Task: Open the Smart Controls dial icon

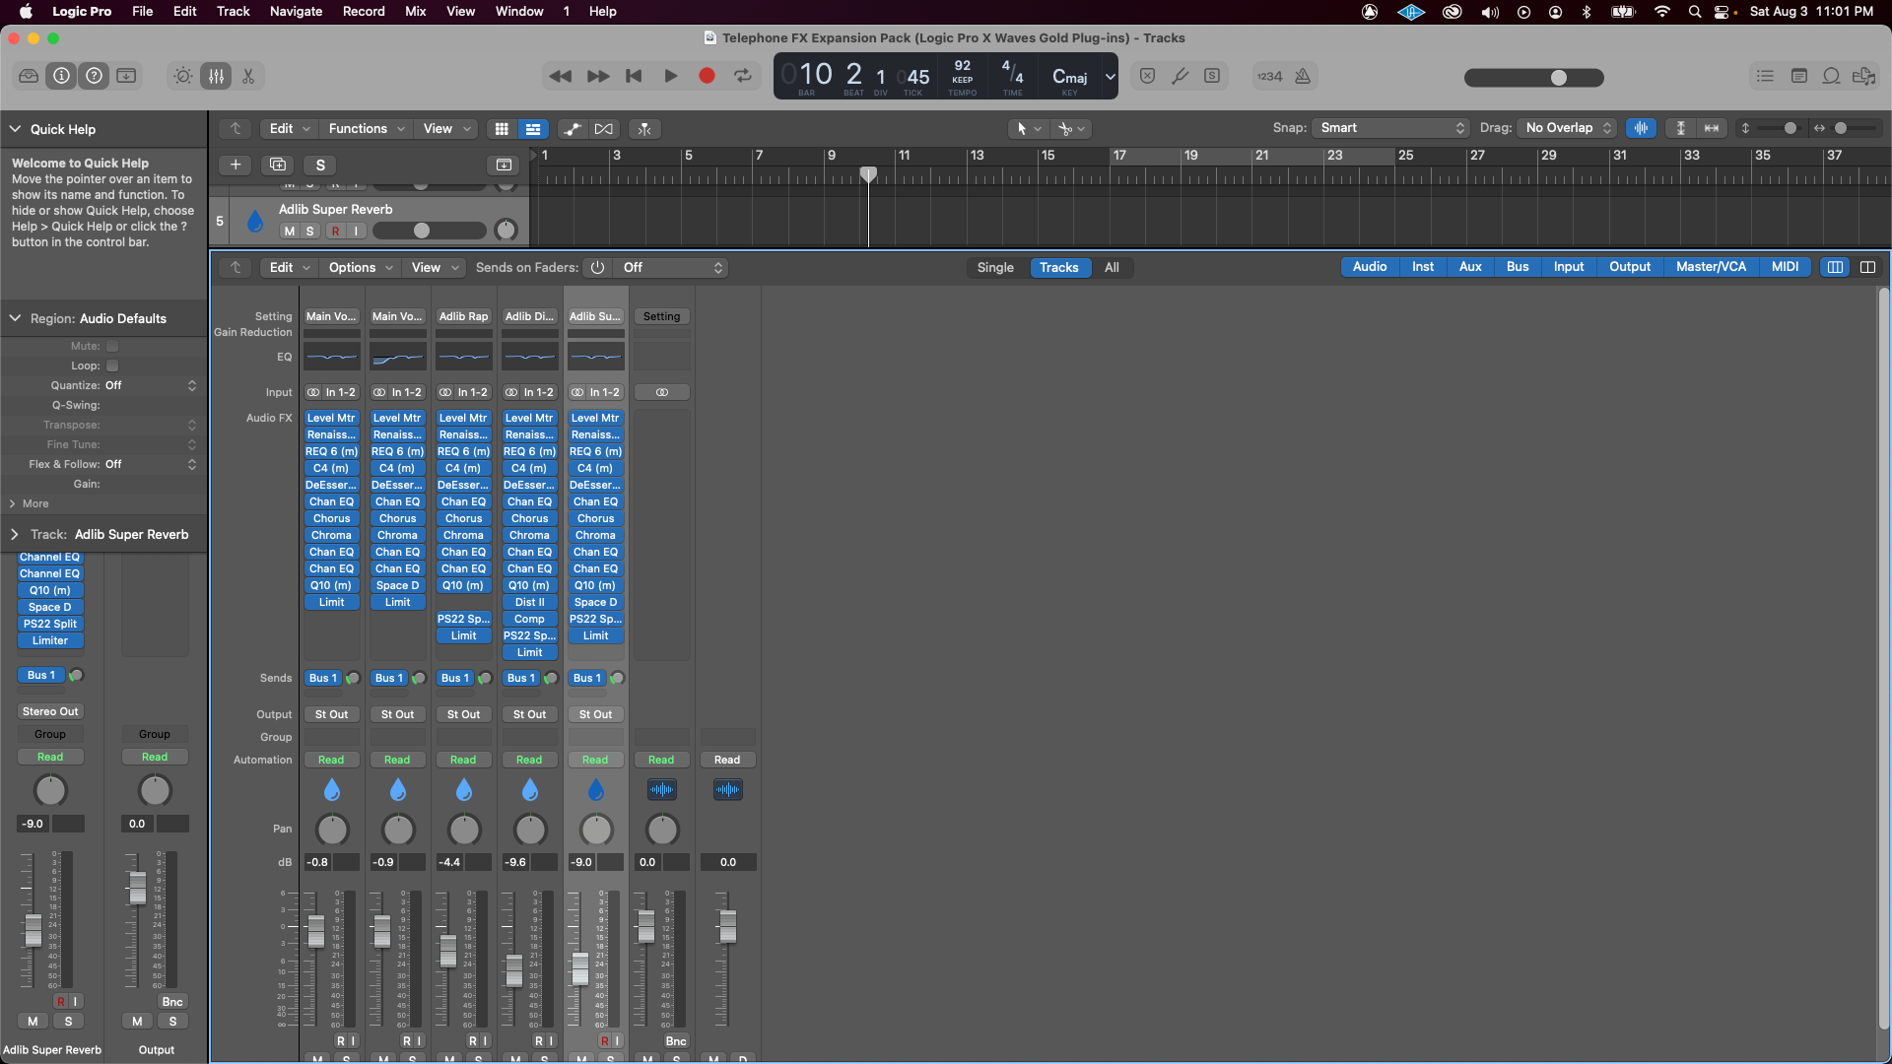Action: tap(183, 76)
